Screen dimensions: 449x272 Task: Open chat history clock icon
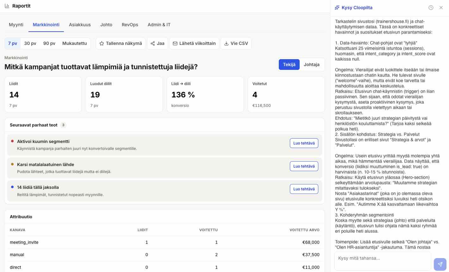tap(431, 8)
